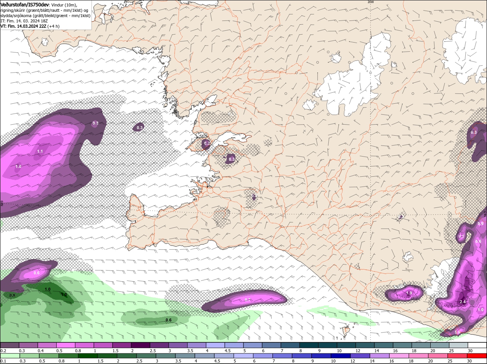Click the 0.1 label under the rain scale
Image resolution: width=487 pixels, height=364 pixels.
coord(3,361)
